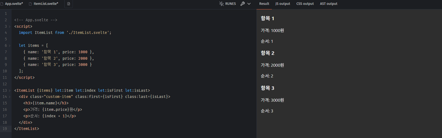Click the '항목 3' heading in Result

(x=267, y=88)
